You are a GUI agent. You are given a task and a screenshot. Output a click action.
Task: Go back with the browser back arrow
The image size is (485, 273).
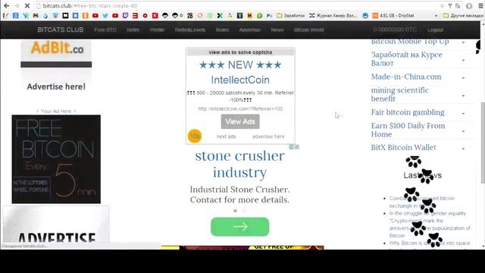(x=6, y=6)
